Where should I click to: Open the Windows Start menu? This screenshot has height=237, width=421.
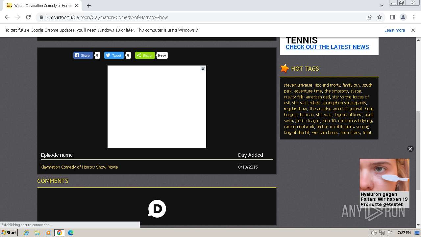point(9,233)
